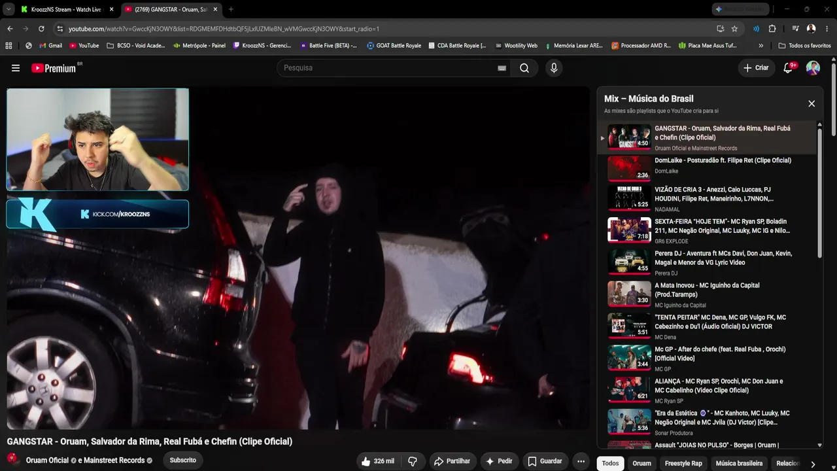The height and width of the screenshot is (471, 837).
Task: Open the Wootility Web bookmark
Action: (x=516, y=46)
